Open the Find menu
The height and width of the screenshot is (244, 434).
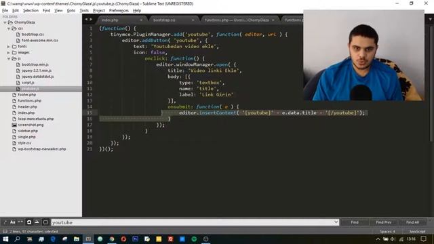point(46,11)
